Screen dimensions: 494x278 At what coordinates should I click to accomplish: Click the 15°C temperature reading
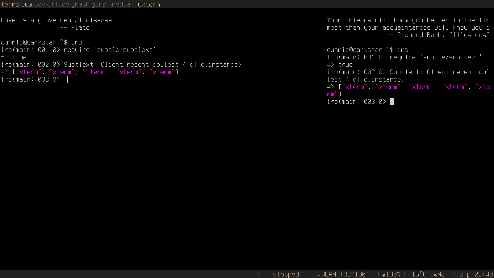click(419, 274)
